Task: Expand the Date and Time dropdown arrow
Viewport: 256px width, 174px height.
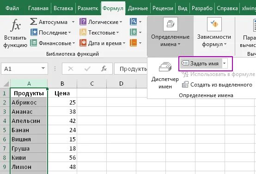Action: point(124,43)
